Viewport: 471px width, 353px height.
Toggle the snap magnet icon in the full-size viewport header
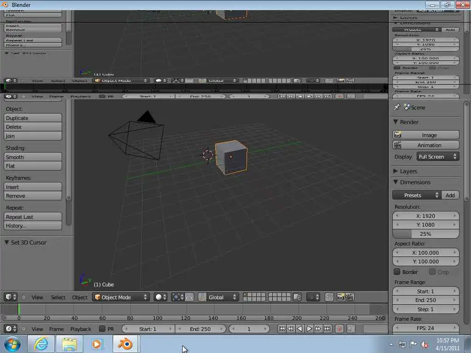coord(329,297)
